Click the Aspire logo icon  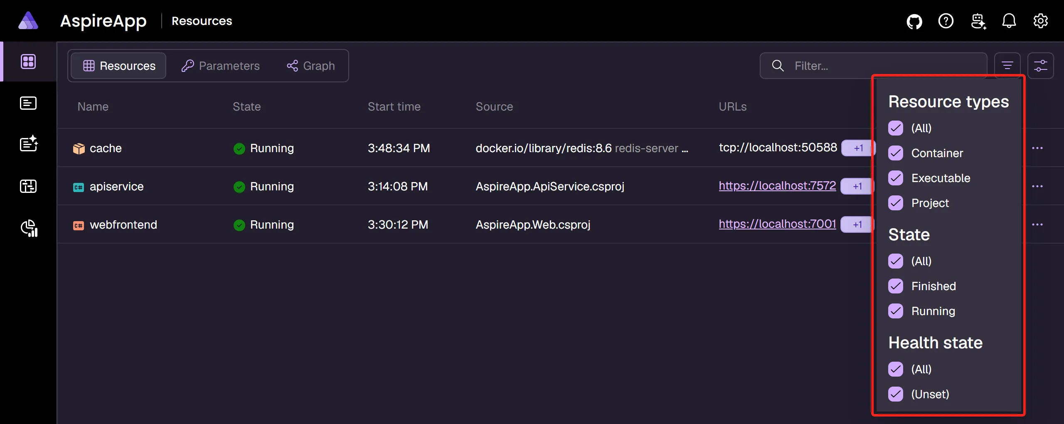click(x=28, y=20)
